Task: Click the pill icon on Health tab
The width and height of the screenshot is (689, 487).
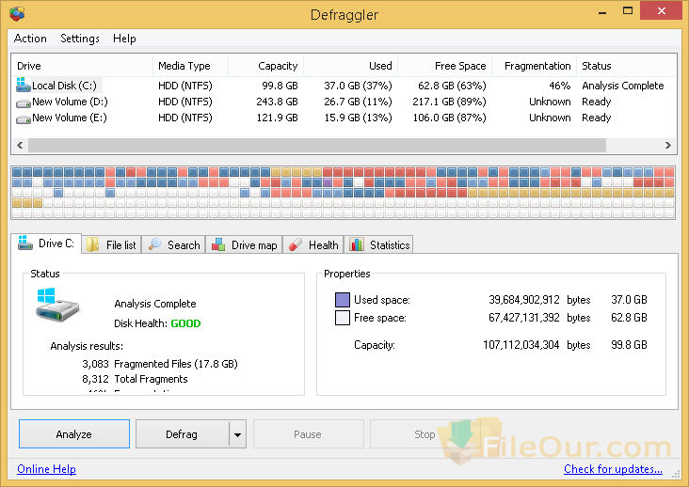Action: (x=296, y=244)
